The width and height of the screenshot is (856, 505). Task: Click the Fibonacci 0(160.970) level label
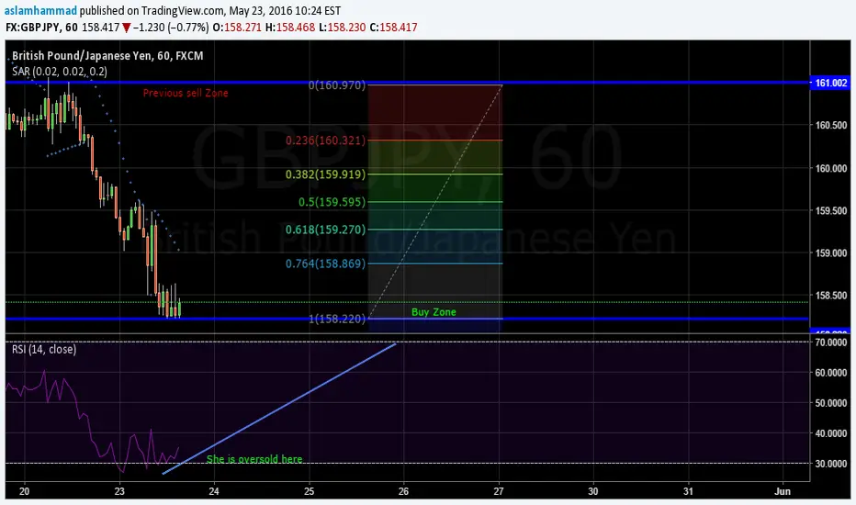[x=337, y=85]
